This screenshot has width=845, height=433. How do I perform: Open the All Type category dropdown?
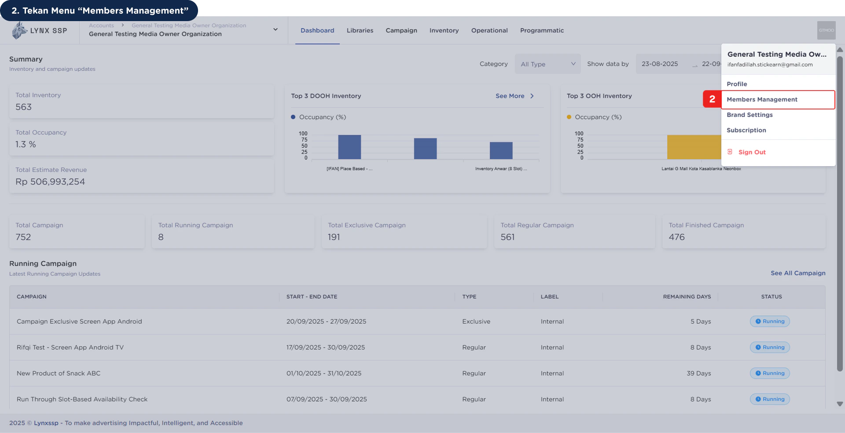547,64
